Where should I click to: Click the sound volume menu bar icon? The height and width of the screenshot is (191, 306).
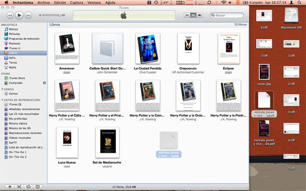click(x=230, y=3)
